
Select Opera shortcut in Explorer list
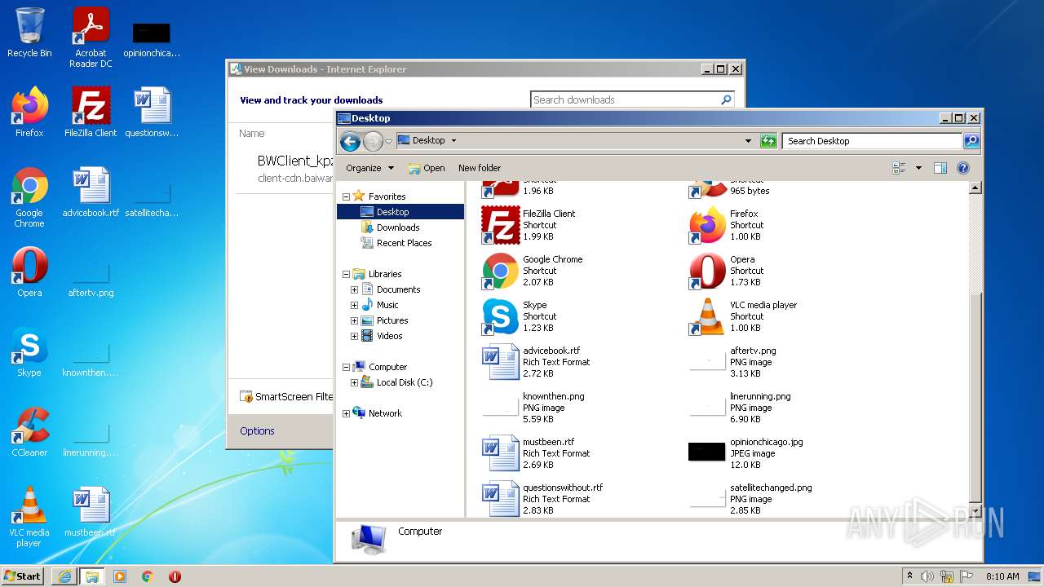(x=726, y=271)
